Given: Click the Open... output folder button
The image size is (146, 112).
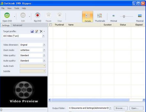Looking at the screenshot, I should tap(136, 108).
